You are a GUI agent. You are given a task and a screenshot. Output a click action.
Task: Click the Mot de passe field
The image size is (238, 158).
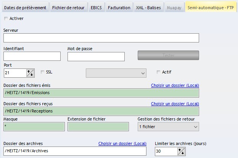coord(96,57)
